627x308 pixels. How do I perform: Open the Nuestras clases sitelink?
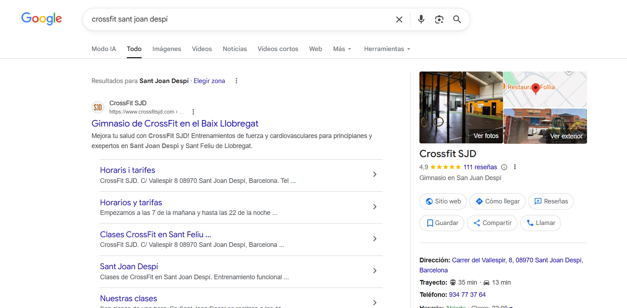coord(129,299)
